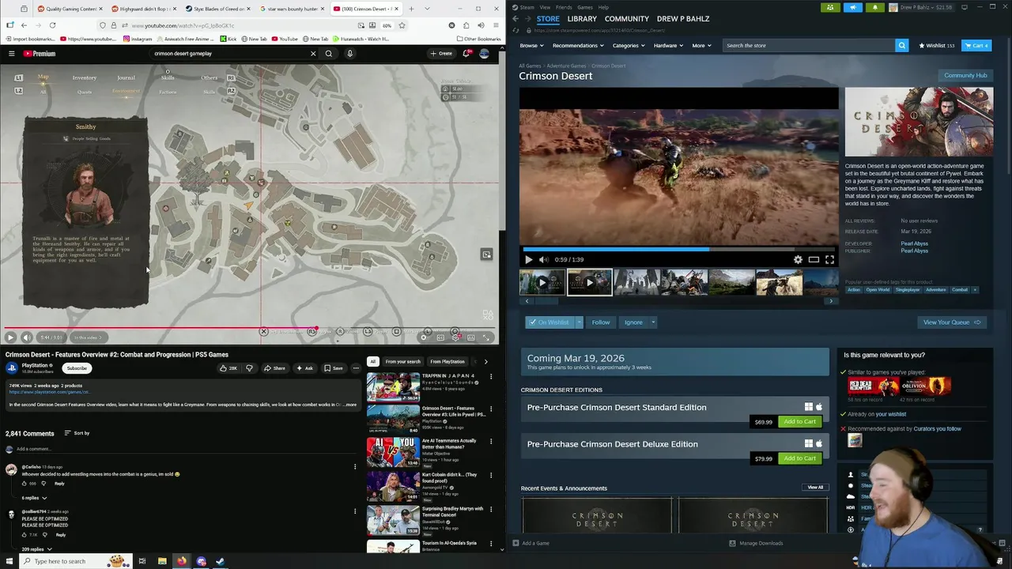Enter YouTube fullscreen mode
This screenshot has height=569, width=1012.
tap(486, 337)
